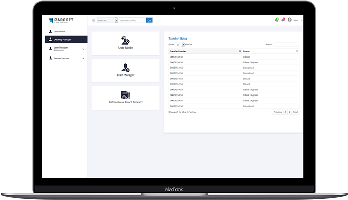The image size is (348, 200).
Task: Open the user dropdown arrow beside John
Action: coord(302,20)
